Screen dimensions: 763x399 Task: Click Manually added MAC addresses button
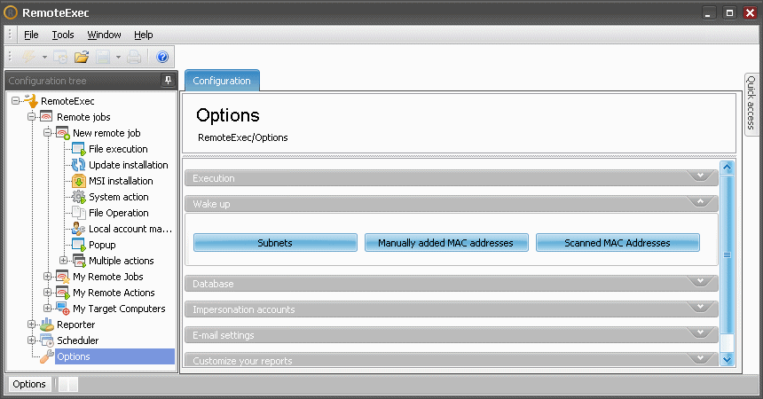(x=446, y=243)
